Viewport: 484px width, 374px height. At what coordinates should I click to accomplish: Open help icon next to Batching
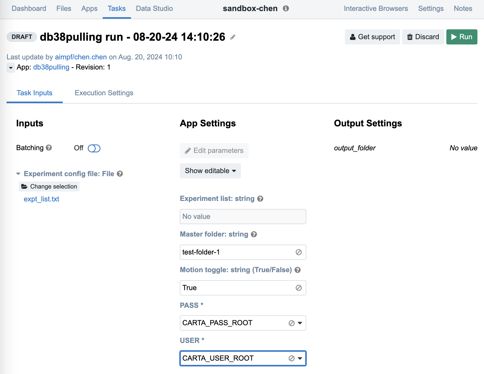point(49,148)
